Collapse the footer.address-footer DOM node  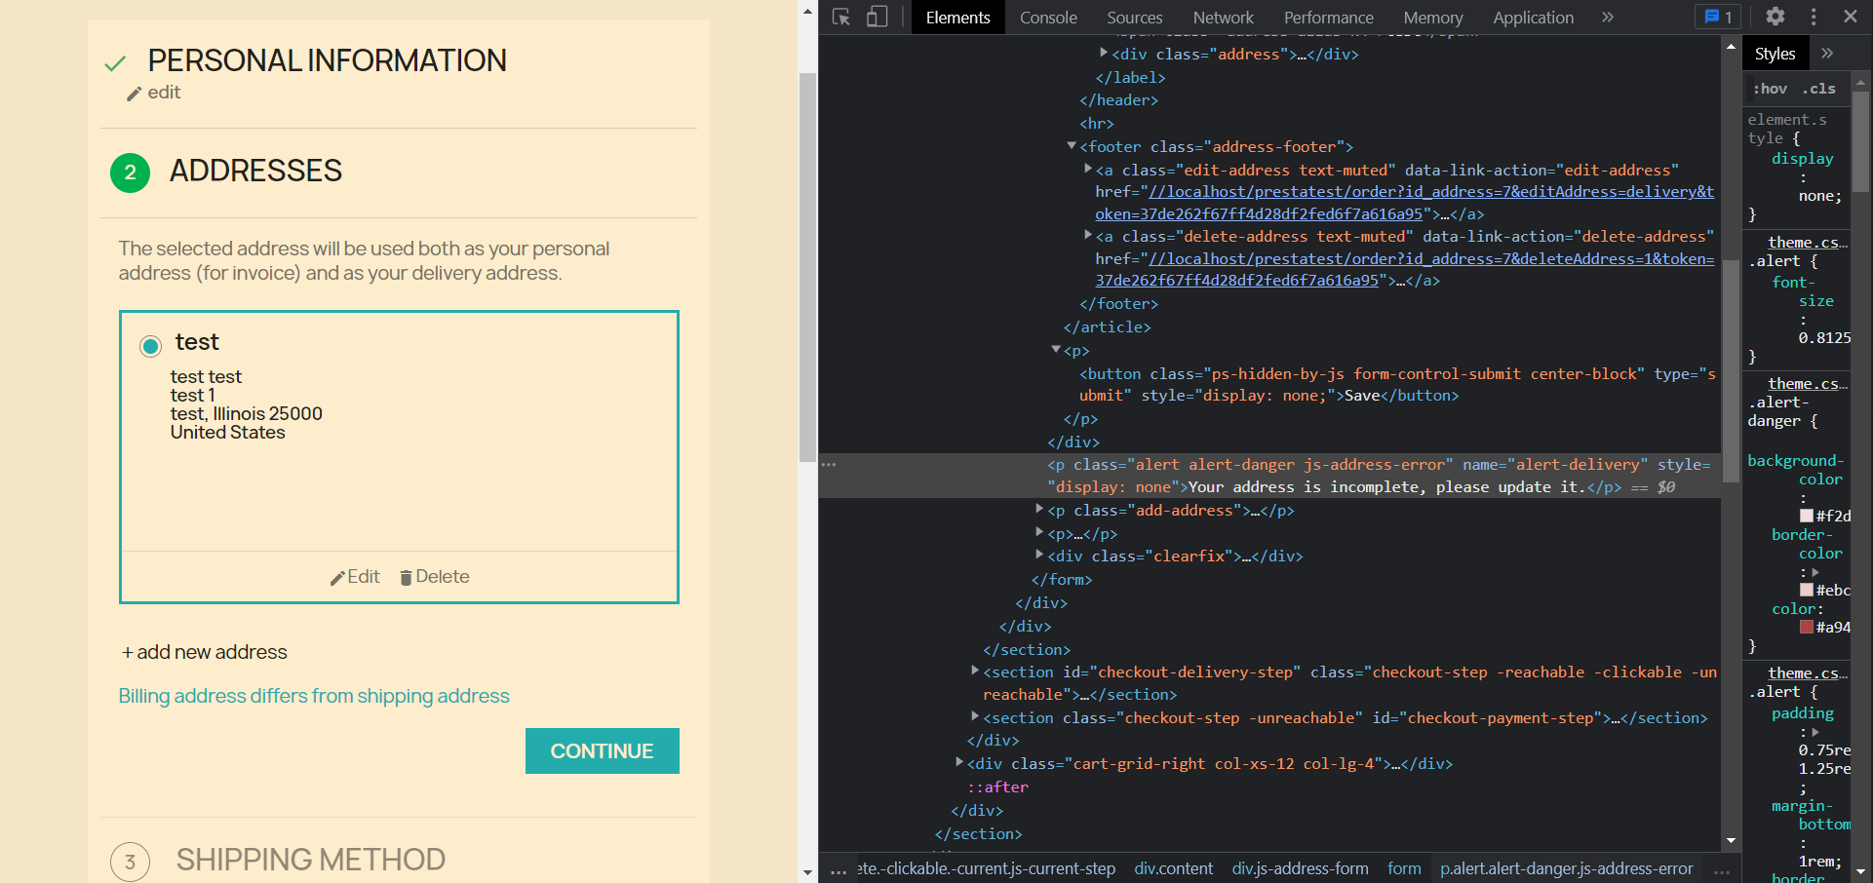point(1073,146)
